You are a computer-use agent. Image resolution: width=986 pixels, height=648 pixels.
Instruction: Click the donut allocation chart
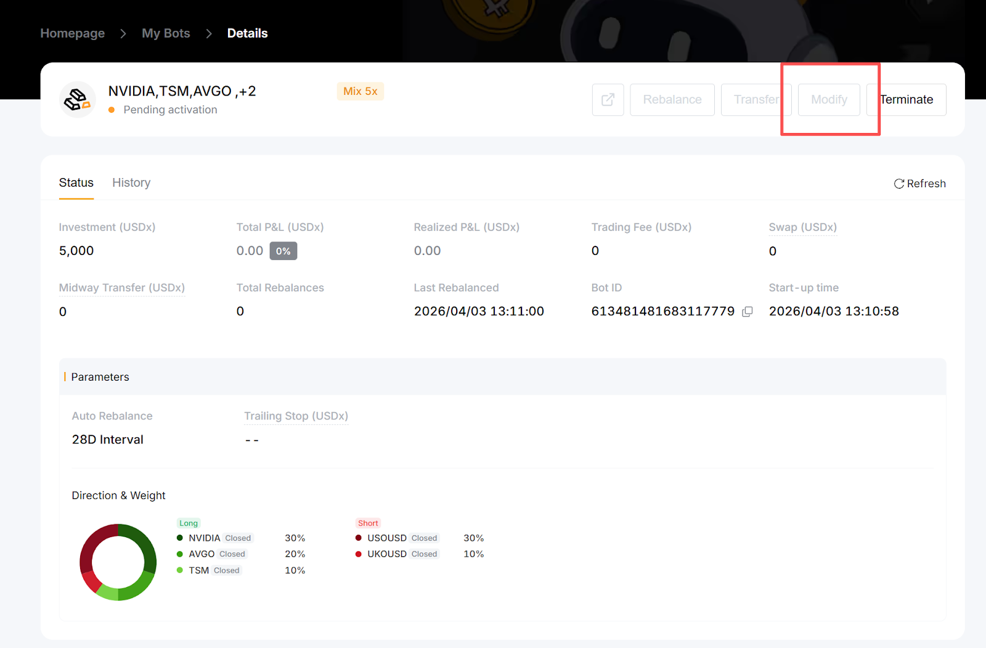pyautogui.click(x=118, y=562)
